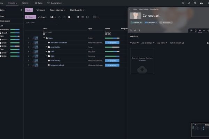This screenshot has height=139, width=209.
Task: Switch versions to grid view icon
Action: pos(207,43)
